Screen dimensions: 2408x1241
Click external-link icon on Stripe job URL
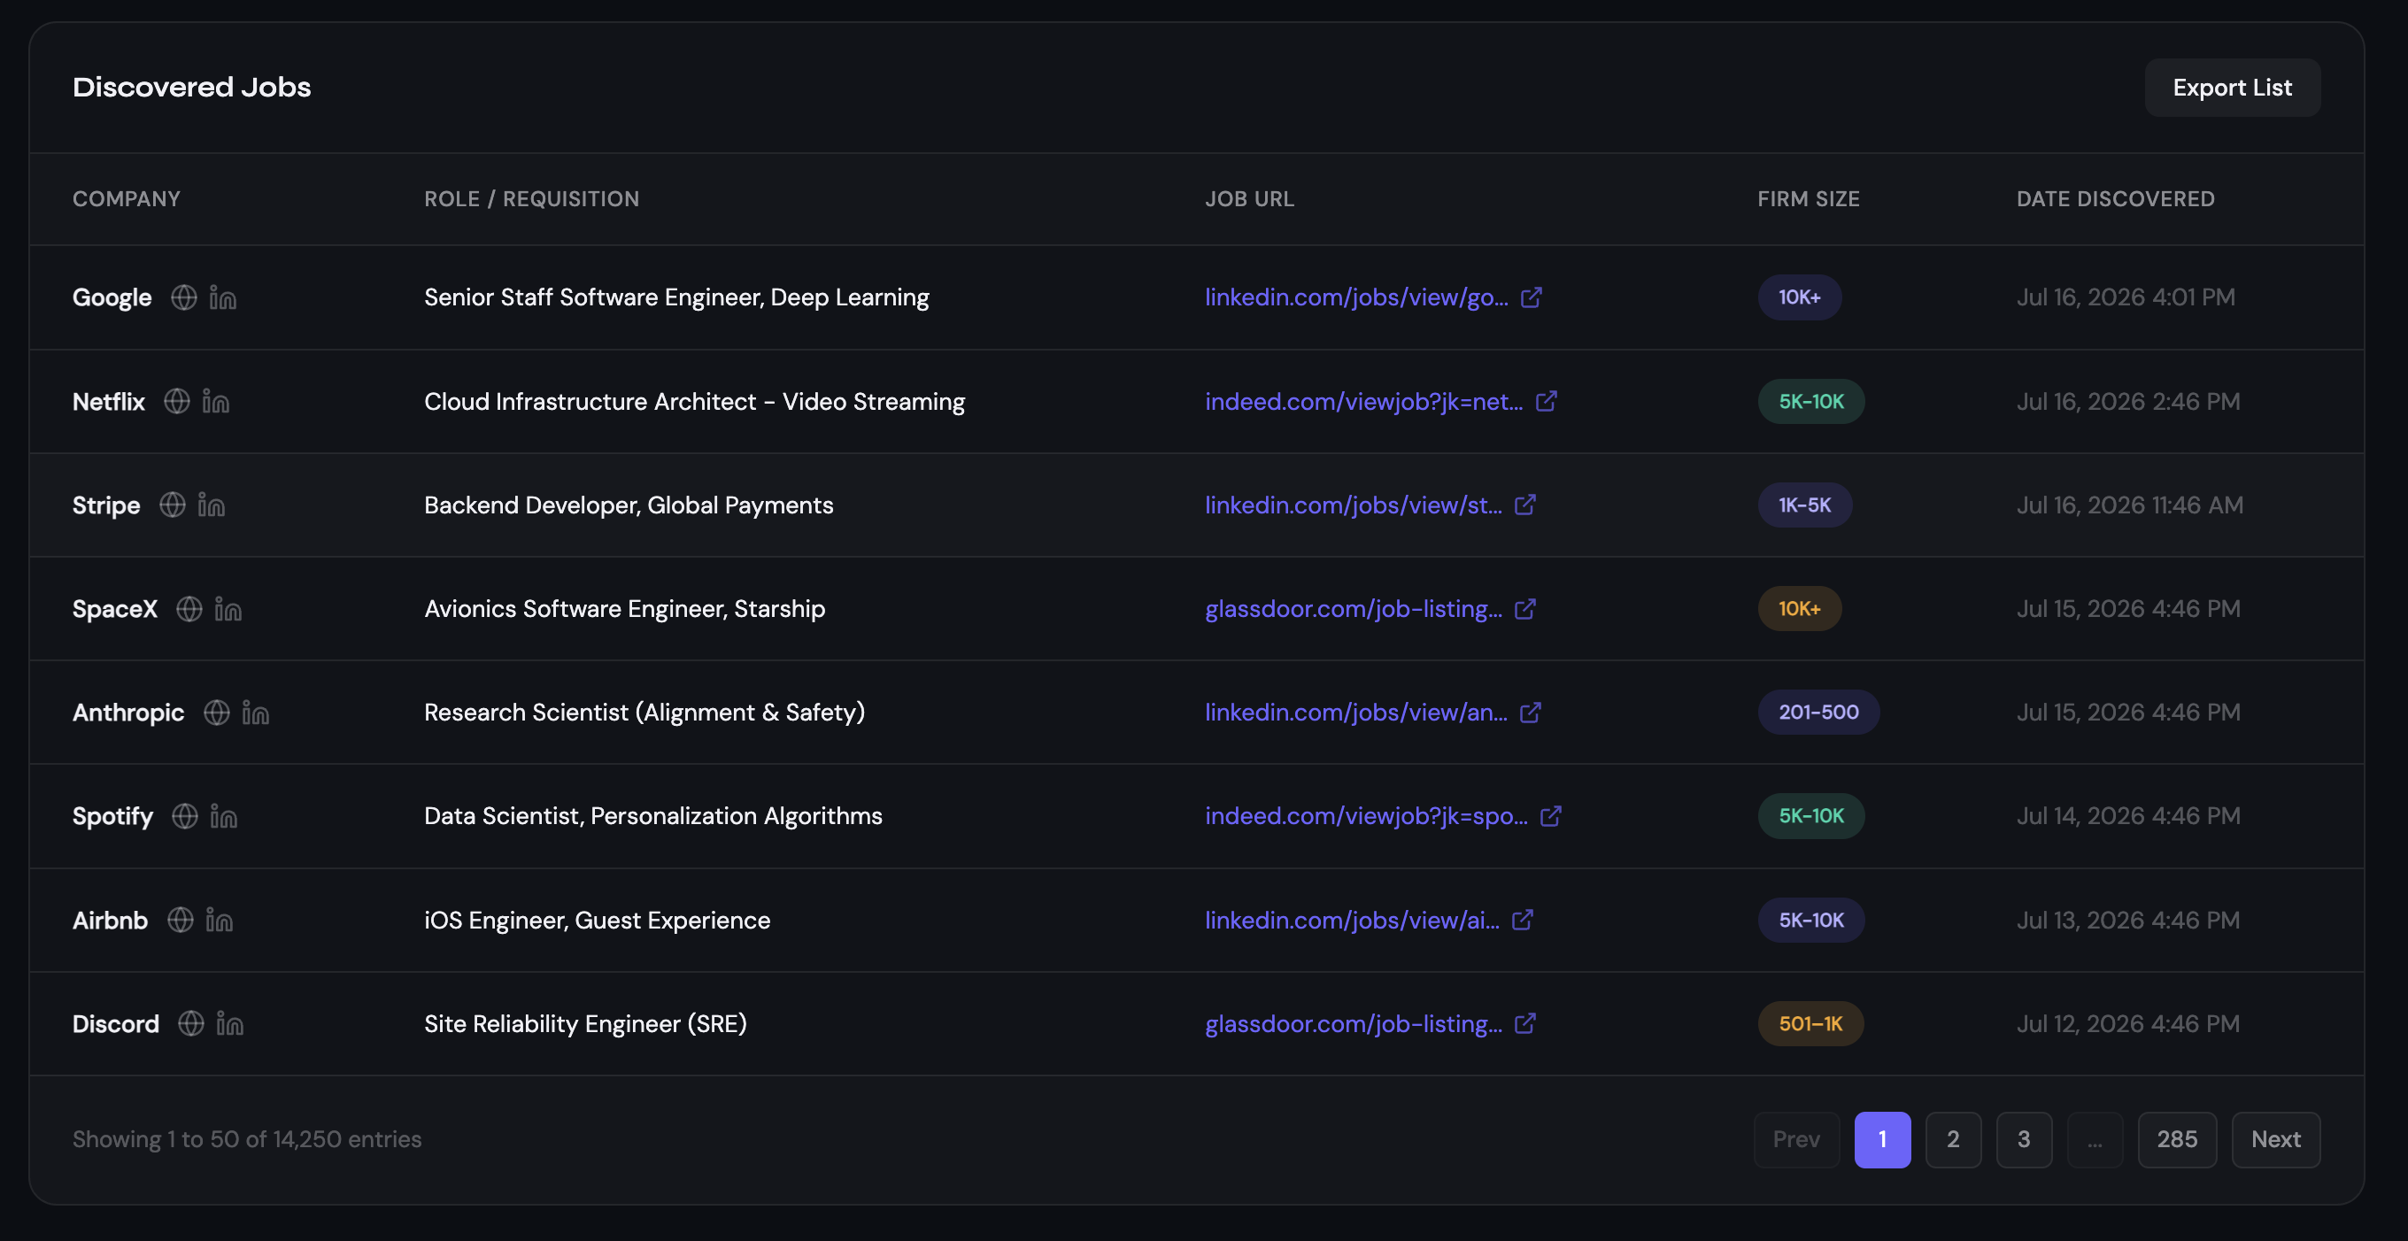pos(1525,505)
